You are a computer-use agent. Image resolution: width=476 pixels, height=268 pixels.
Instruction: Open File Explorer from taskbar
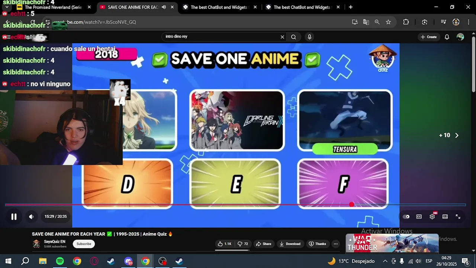[43, 261]
